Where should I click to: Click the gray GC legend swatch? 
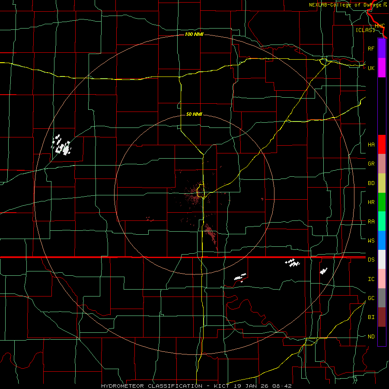pyautogui.click(x=382, y=298)
